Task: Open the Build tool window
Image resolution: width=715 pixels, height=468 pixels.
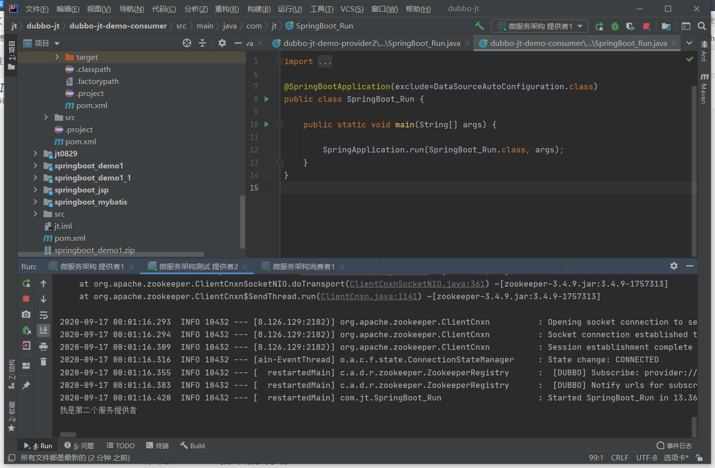Action: coord(192,445)
